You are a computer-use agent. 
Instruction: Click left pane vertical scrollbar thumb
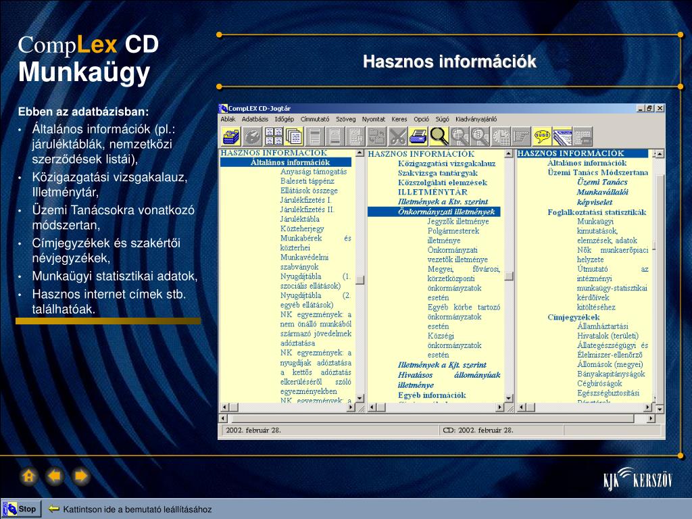360,280
